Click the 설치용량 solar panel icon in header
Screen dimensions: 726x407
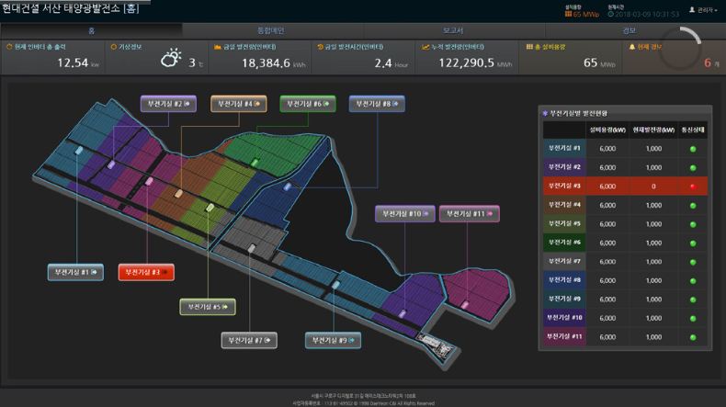pyautogui.click(x=568, y=15)
